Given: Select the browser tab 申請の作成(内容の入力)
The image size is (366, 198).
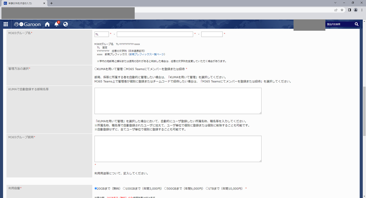Looking at the screenshot, I should pos(25,3).
